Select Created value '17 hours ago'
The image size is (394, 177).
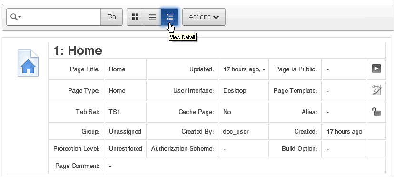(344, 131)
